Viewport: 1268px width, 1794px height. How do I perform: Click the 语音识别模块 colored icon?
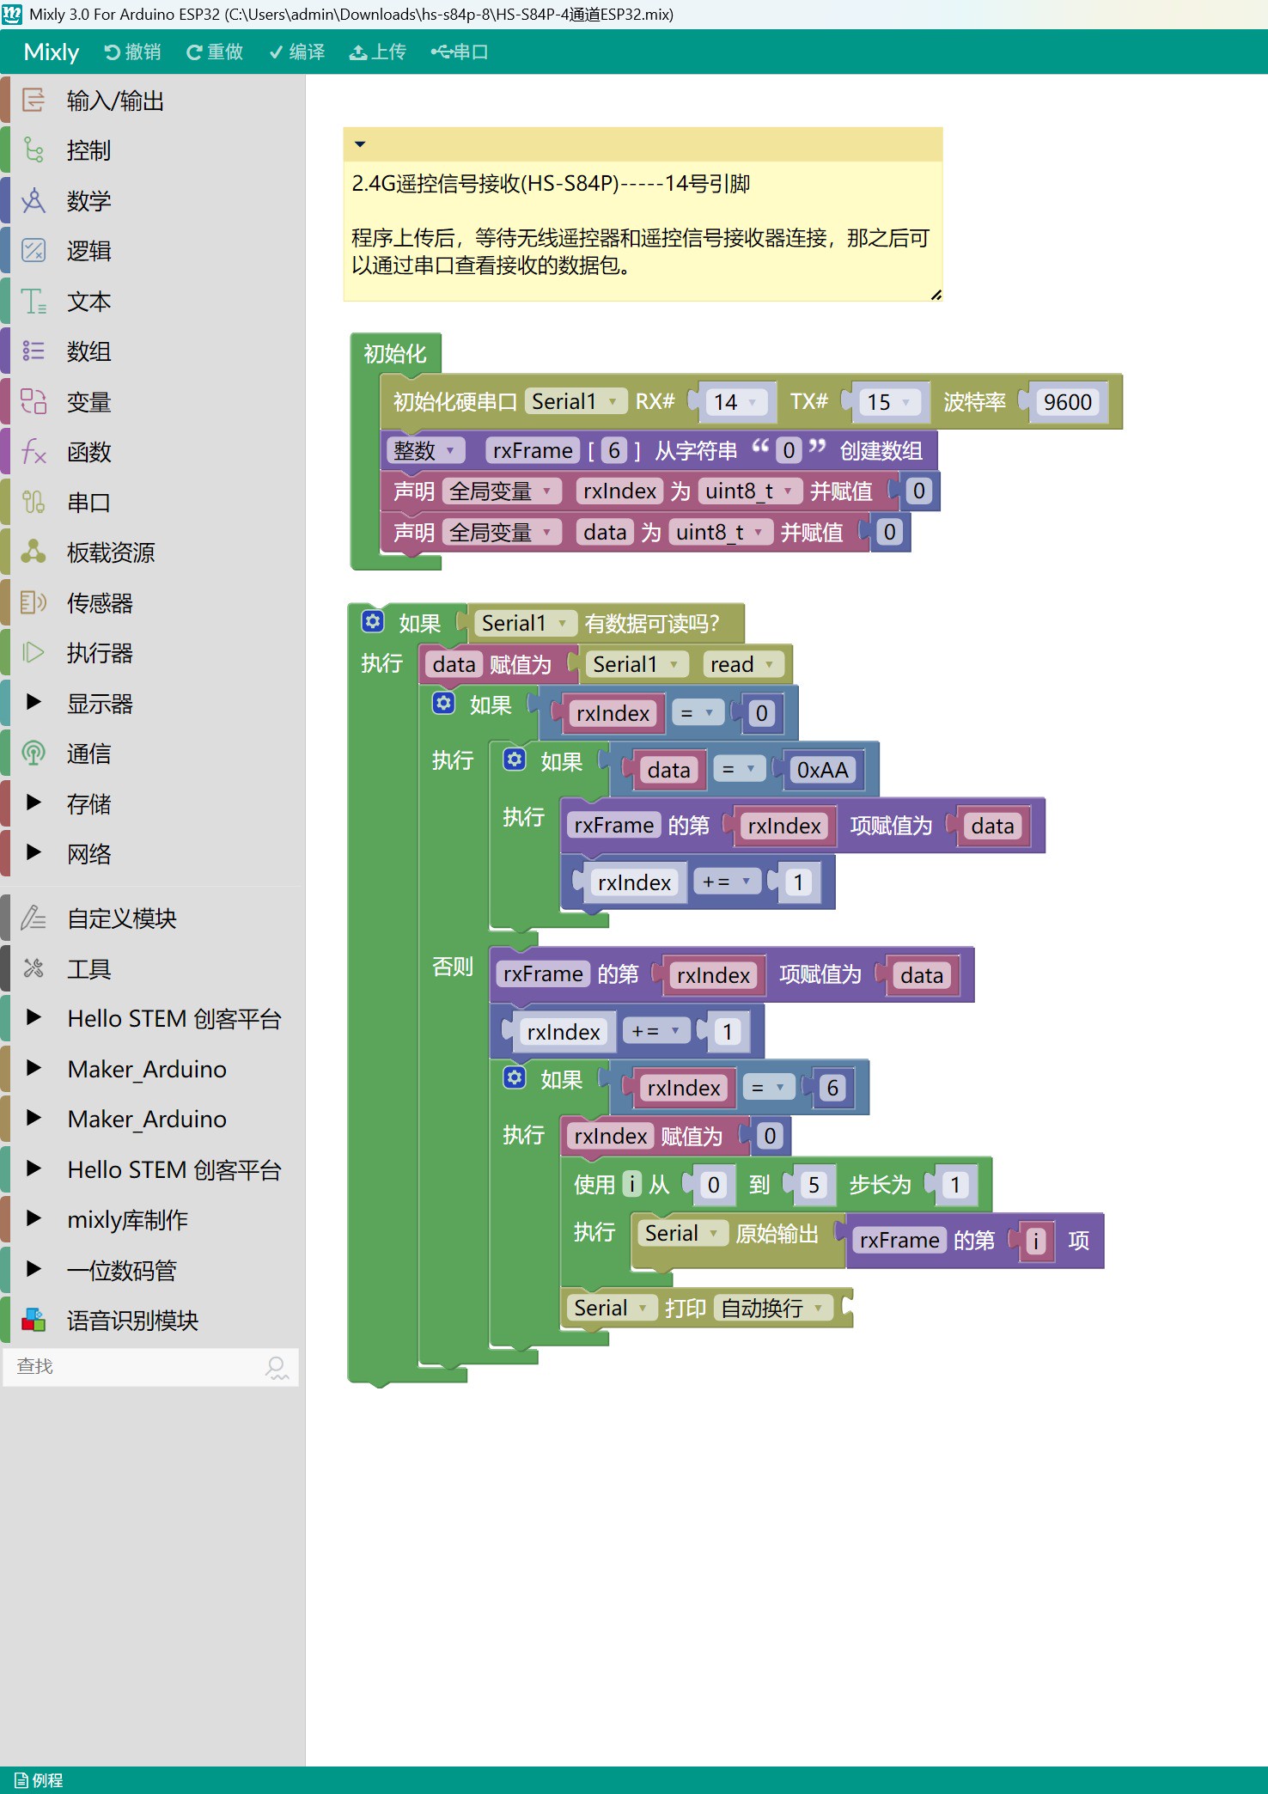34,1320
